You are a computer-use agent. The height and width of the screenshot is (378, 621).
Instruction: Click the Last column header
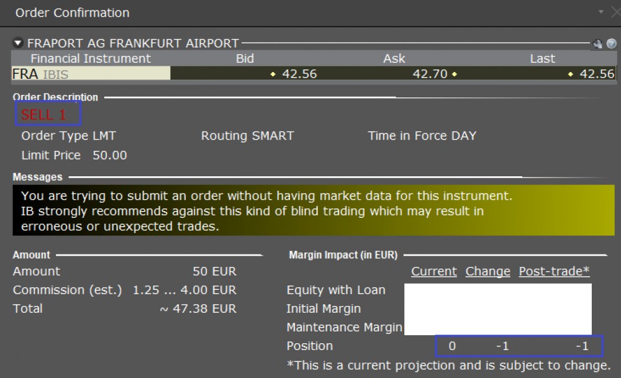tap(543, 58)
